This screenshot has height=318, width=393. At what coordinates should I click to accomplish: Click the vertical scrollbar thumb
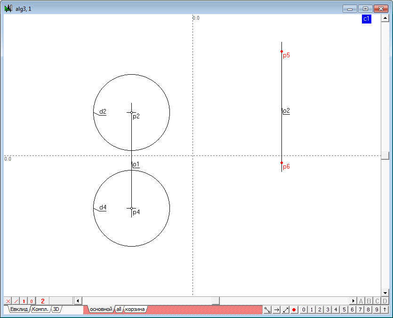[385, 155]
